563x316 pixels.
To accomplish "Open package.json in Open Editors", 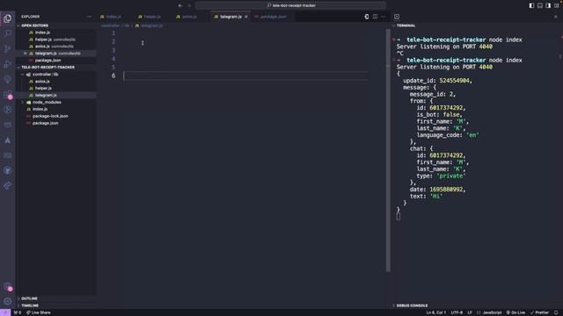I will (48, 61).
